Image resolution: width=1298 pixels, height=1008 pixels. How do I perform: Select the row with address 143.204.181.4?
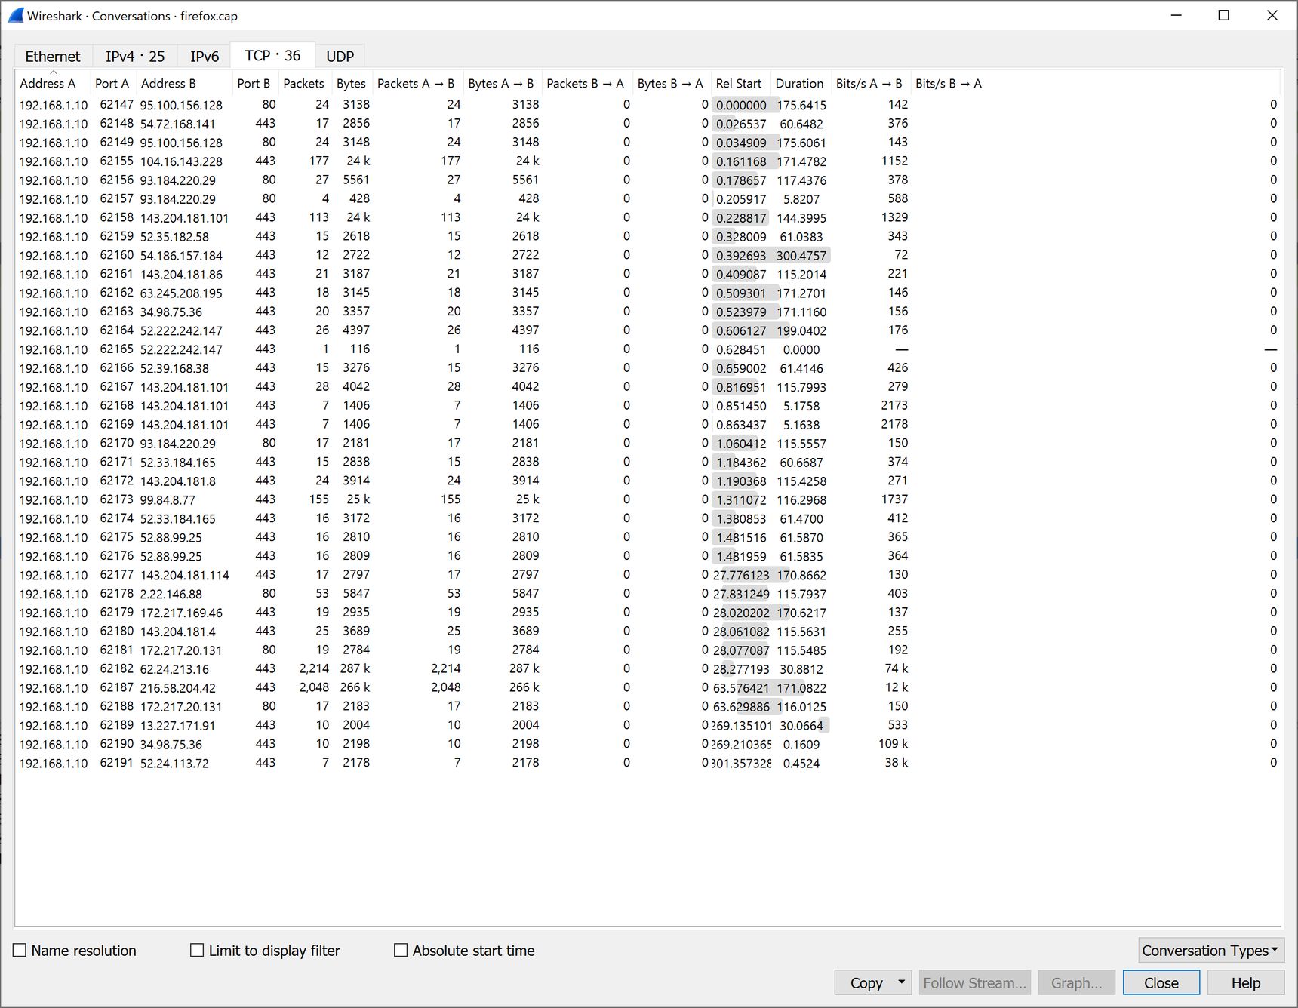[x=647, y=632]
